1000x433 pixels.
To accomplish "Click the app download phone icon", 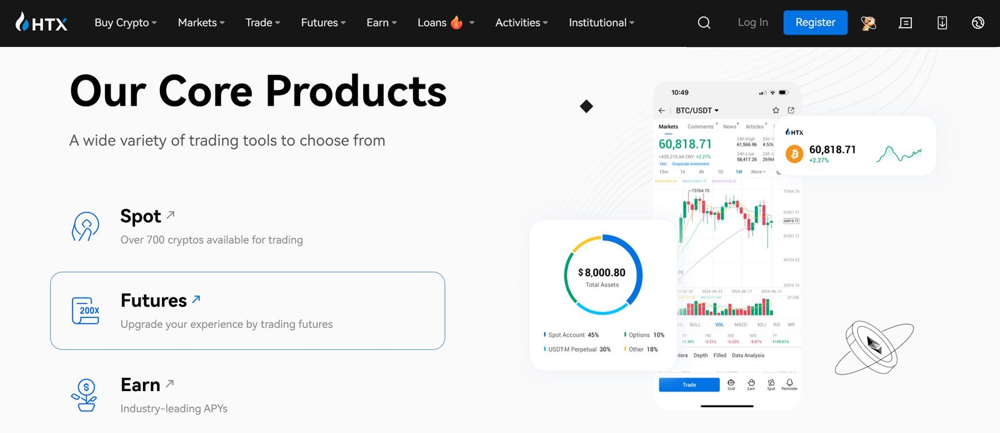I will click(942, 22).
